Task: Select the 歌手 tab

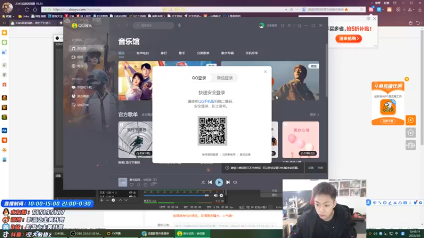Action: 182,53
